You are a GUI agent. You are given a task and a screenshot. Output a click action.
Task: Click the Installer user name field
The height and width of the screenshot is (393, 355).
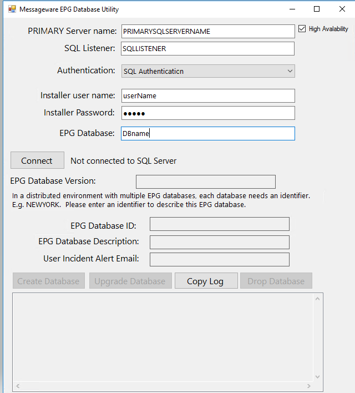point(208,96)
